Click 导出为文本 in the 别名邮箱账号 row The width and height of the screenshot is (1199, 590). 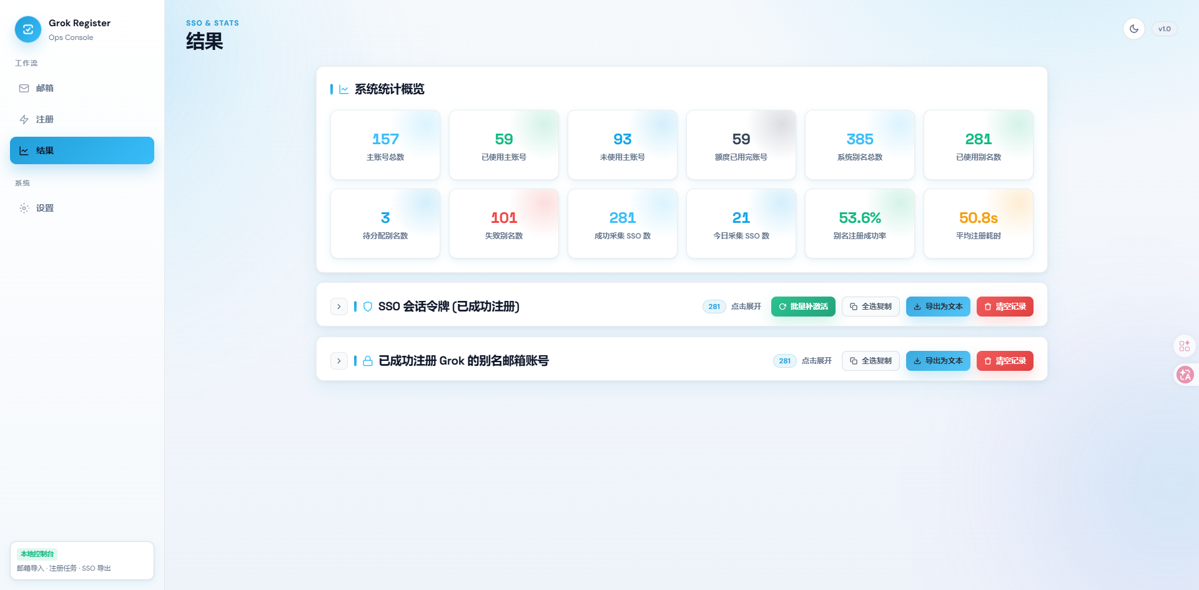coord(938,361)
